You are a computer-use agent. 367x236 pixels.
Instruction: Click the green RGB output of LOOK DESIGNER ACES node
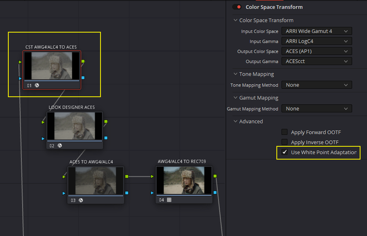click(106, 121)
